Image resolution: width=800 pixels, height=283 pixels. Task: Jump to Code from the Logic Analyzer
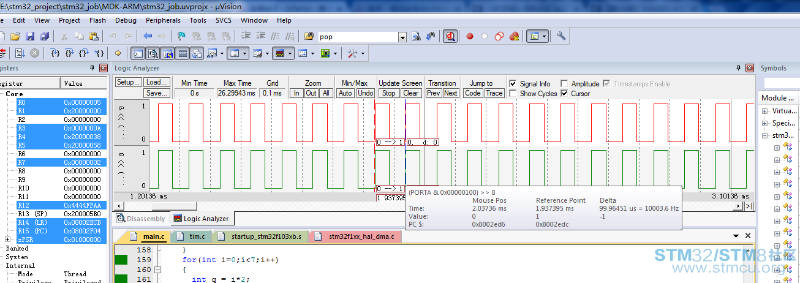pyautogui.click(x=472, y=93)
